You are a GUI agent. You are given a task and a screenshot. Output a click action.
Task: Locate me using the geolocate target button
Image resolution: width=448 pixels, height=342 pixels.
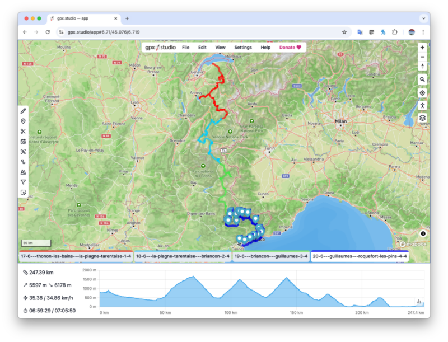tap(422, 93)
